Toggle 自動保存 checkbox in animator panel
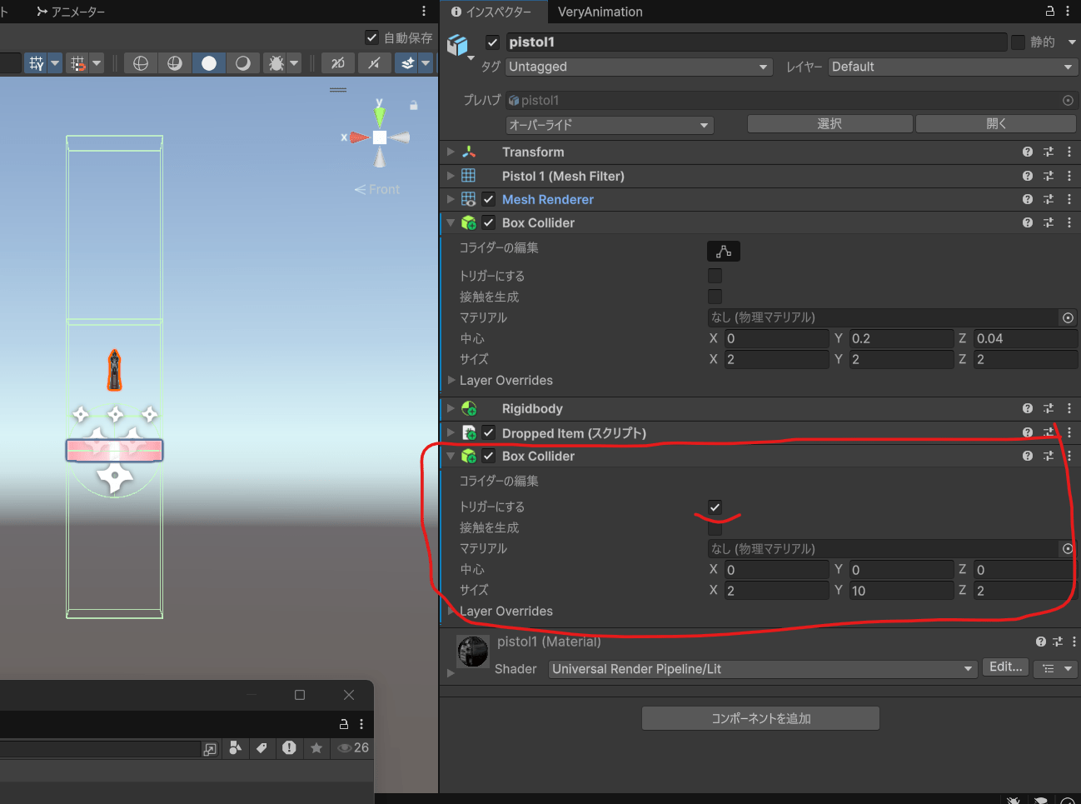 coord(371,37)
